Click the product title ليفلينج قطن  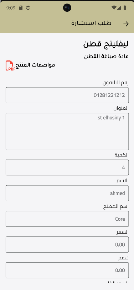(x=106, y=44)
